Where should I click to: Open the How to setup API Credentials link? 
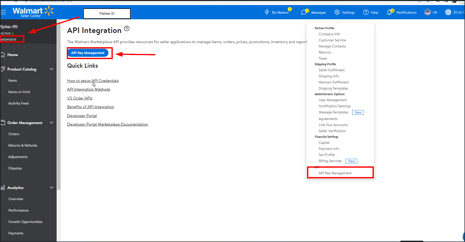93,80
